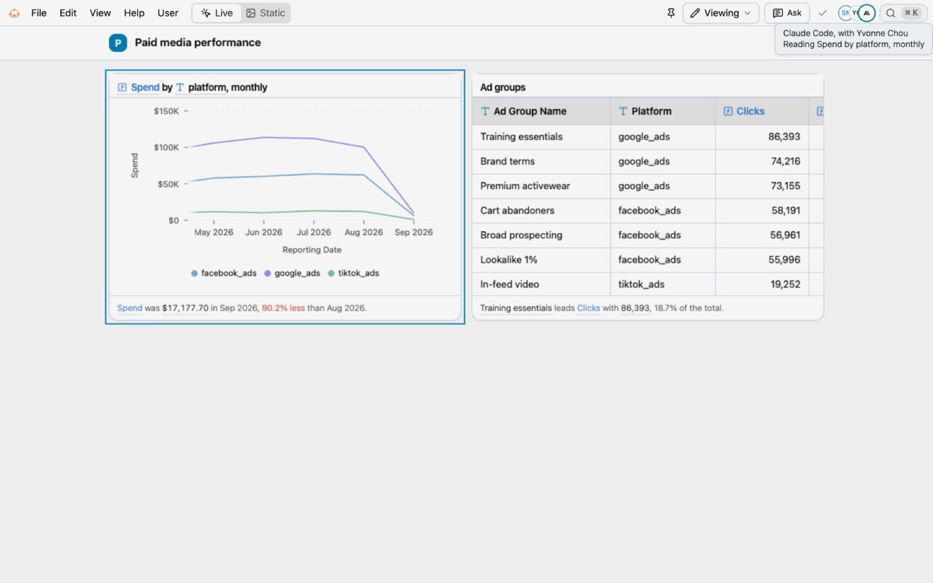
Task: Click the app logo icon at top left
Action: (x=15, y=13)
